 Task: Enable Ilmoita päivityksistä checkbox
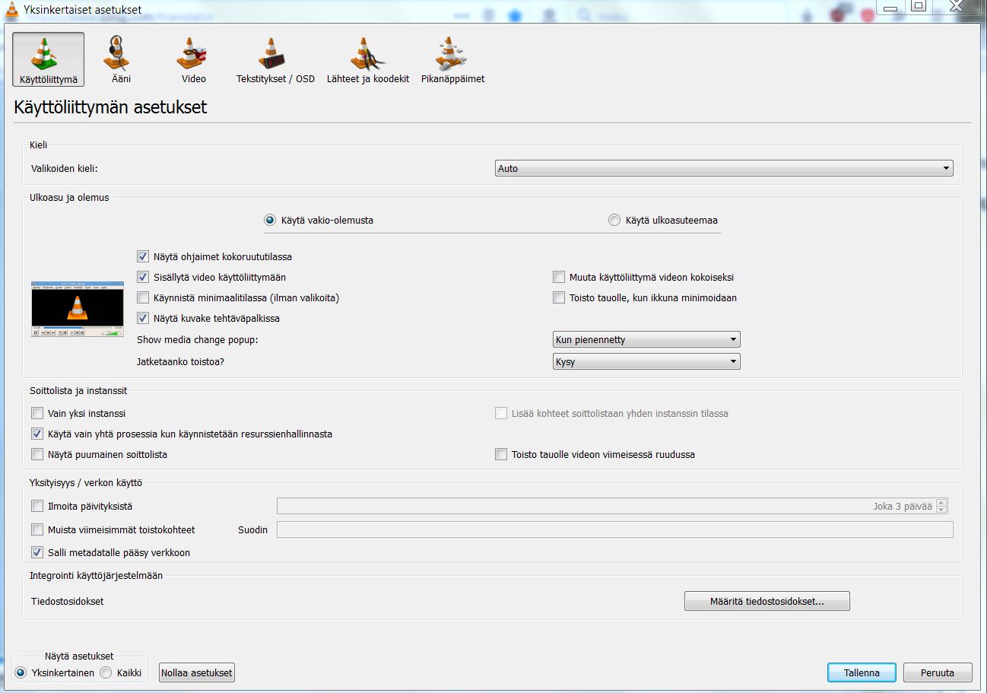[x=37, y=507]
